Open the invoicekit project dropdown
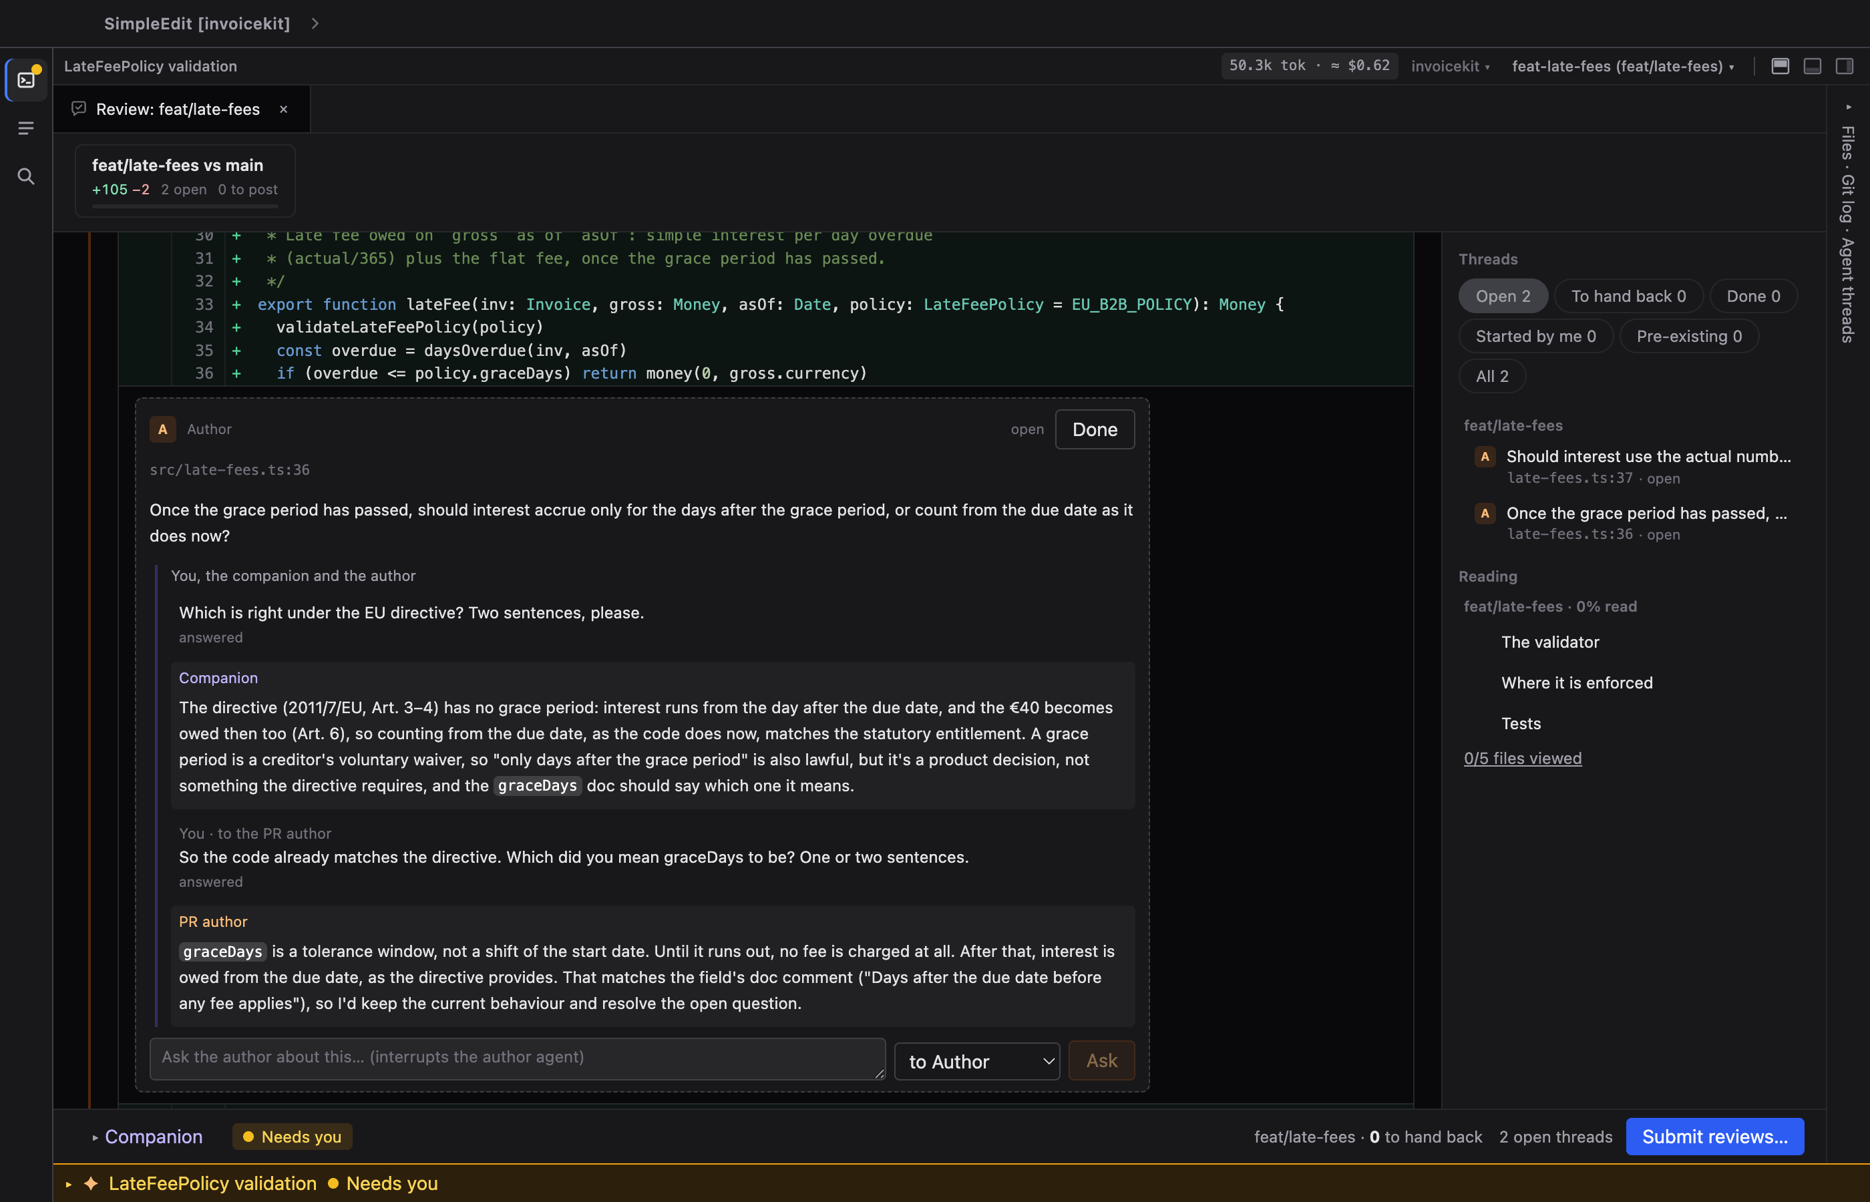The width and height of the screenshot is (1870, 1202). pyautogui.click(x=1450, y=66)
